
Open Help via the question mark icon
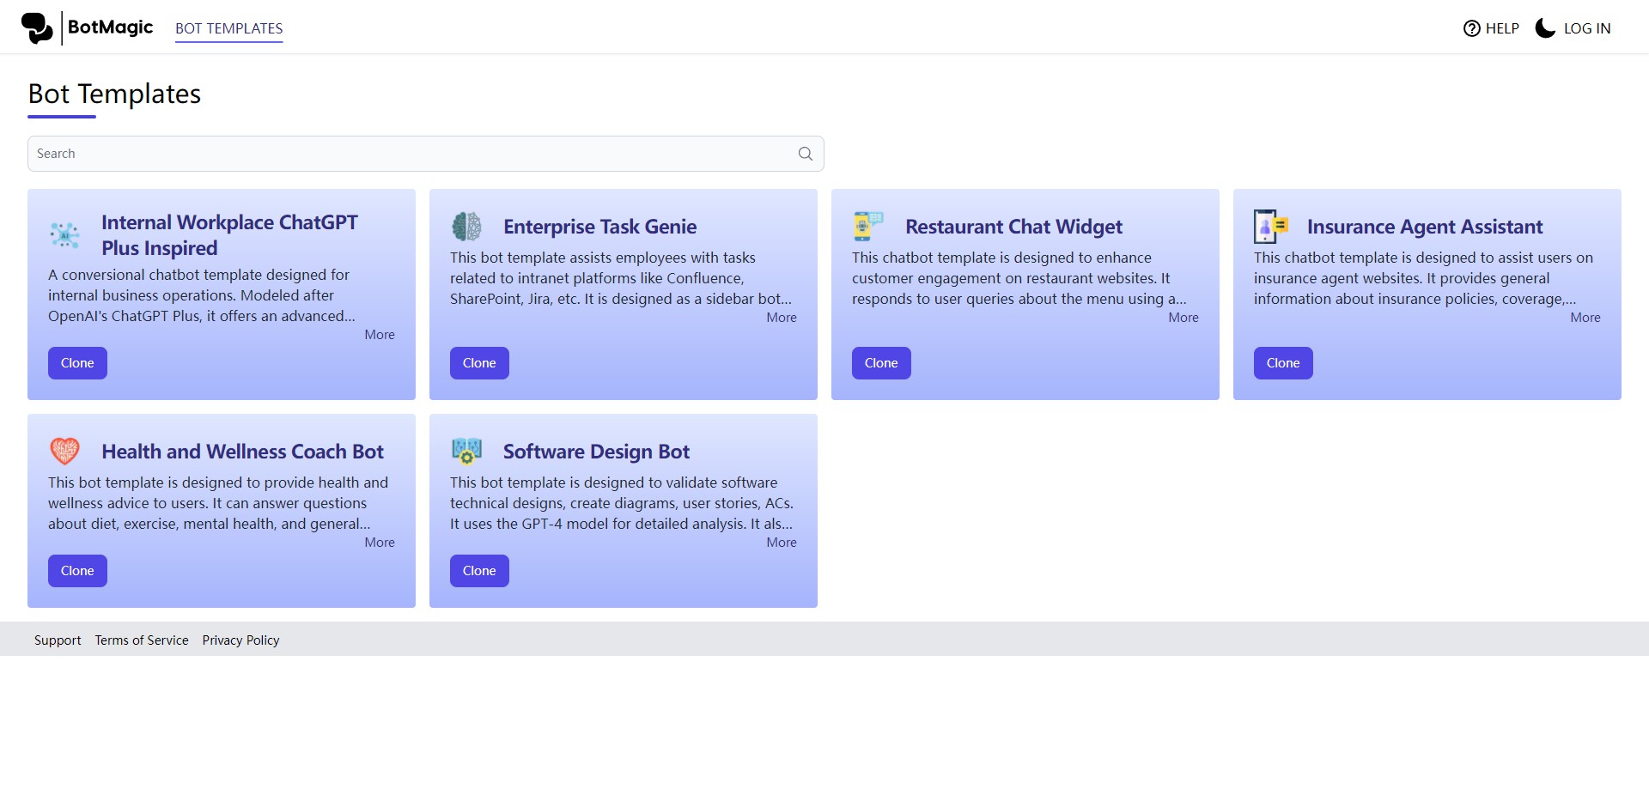(x=1470, y=28)
